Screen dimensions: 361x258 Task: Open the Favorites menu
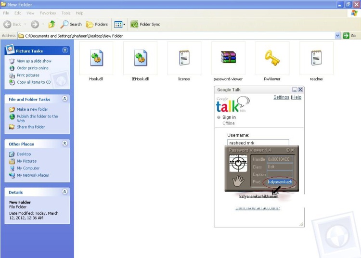coord(48,13)
